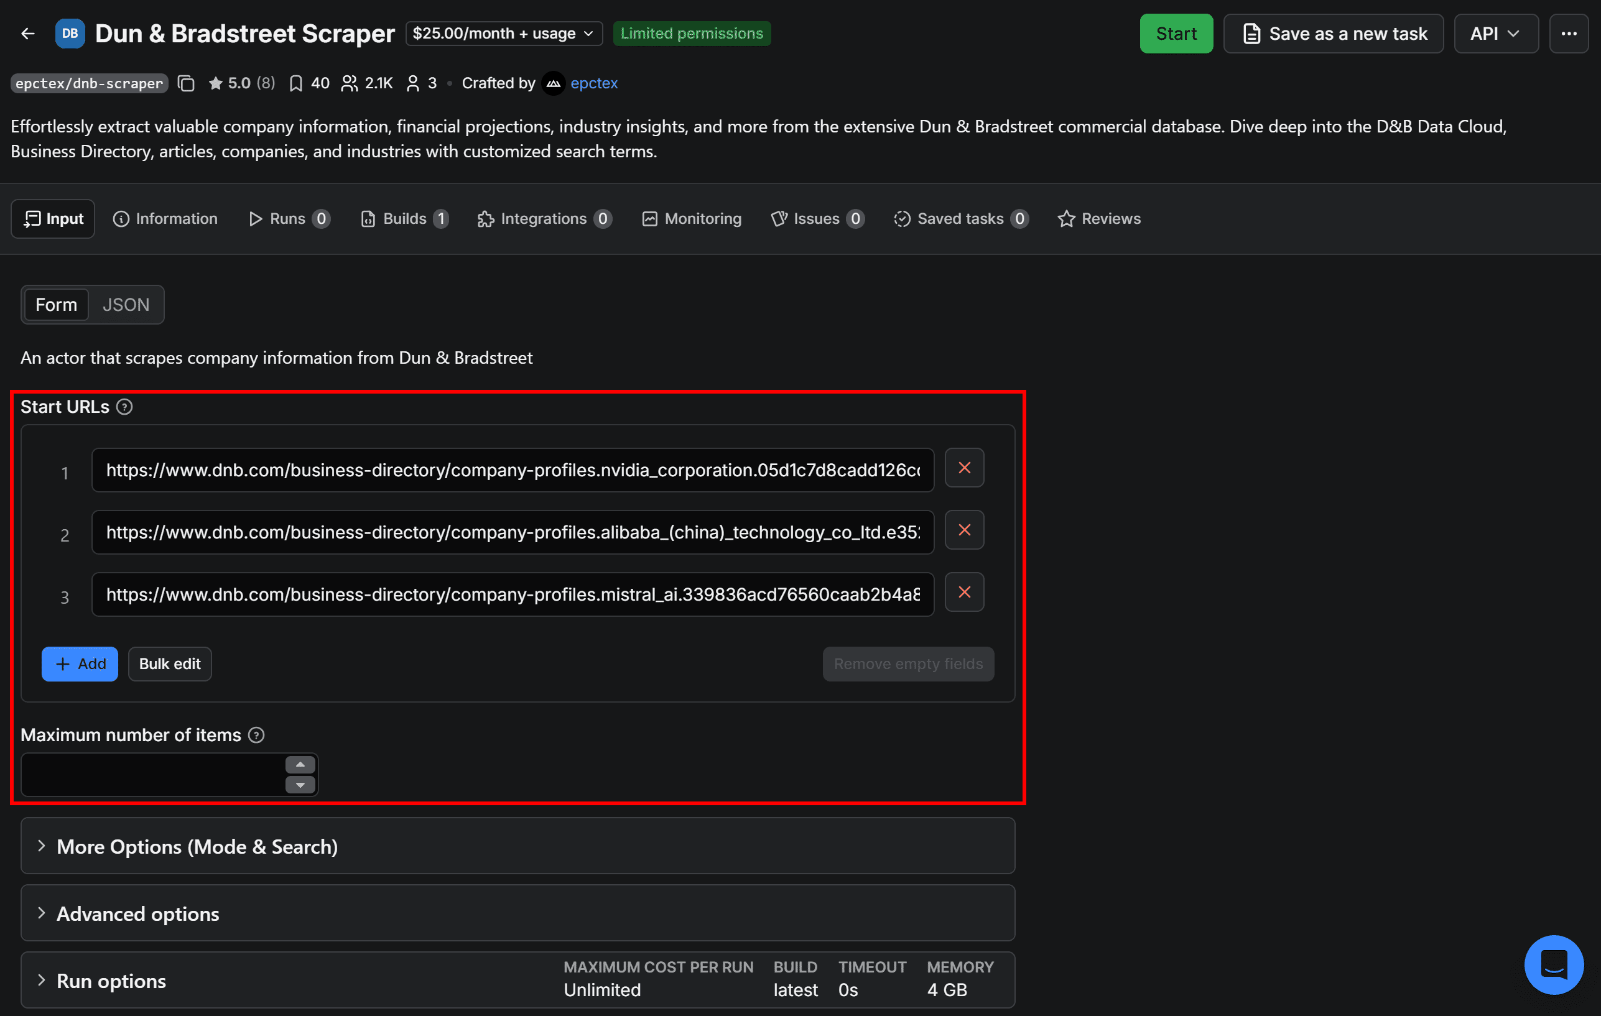
Task: Expand More Options (Mode & Search)
Action: point(517,846)
